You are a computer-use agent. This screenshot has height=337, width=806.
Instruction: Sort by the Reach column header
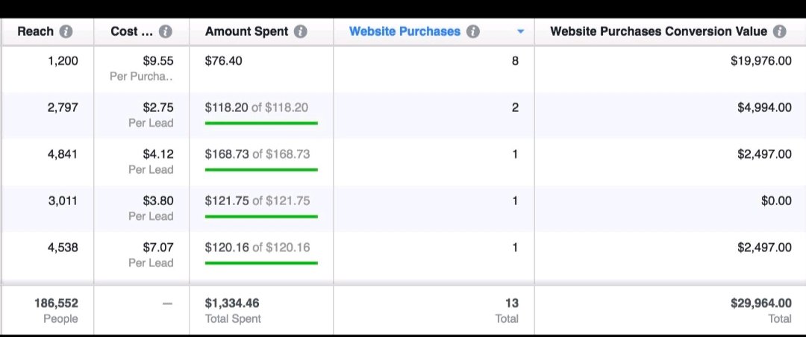pyautogui.click(x=35, y=31)
